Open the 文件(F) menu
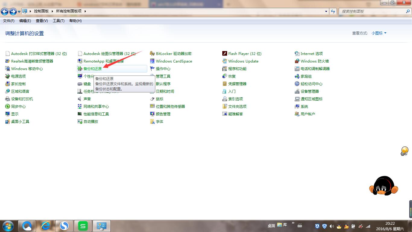 pyautogui.click(x=9, y=21)
